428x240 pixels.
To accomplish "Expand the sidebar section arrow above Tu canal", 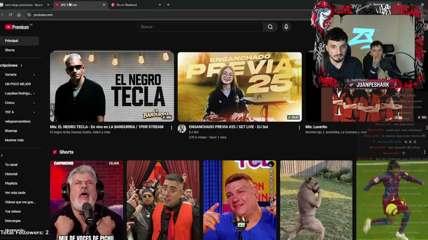I will tap(2, 155).
